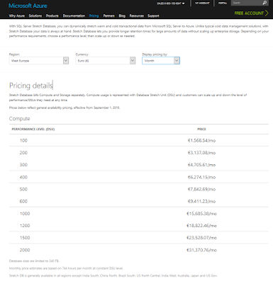Open the Partners menu item
This screenshot has height=283, width=273.
(x=108, y=16)
